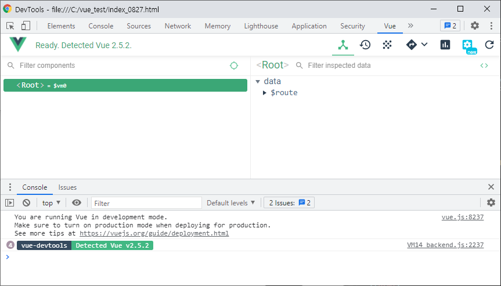This screenshot has width=501, height=286.
Task: Switch to the Console tab in top bar
Action: pos(100,26)
